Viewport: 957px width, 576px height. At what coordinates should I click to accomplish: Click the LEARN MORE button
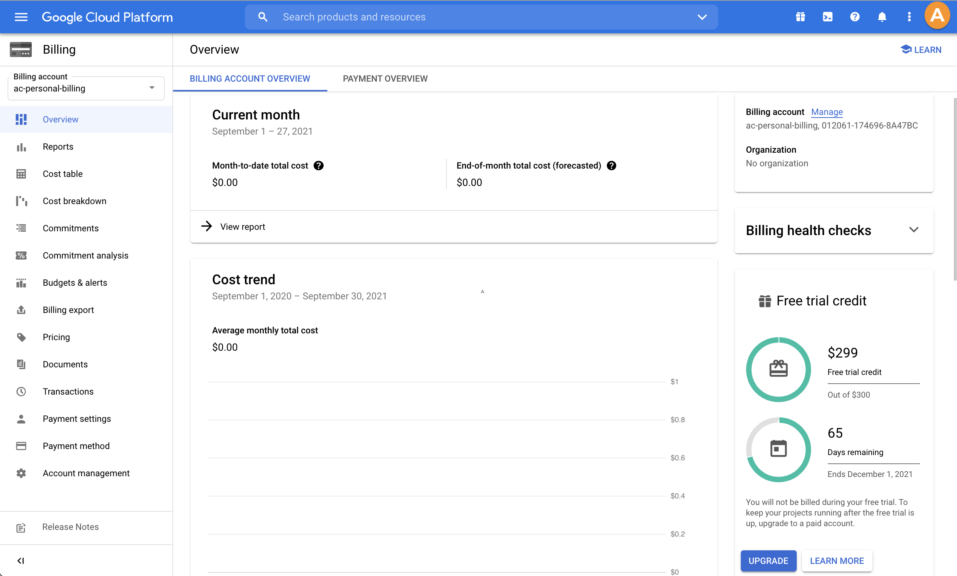(837, 561)
